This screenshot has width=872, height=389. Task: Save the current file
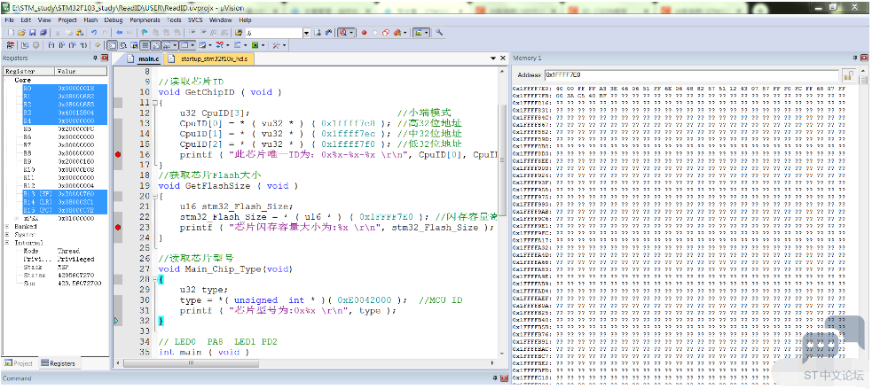[x=33, y=33]
